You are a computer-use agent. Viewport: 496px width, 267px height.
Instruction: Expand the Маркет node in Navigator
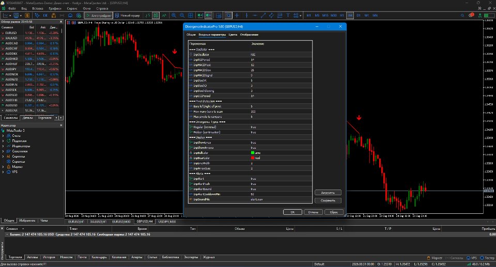click(3, 167)
